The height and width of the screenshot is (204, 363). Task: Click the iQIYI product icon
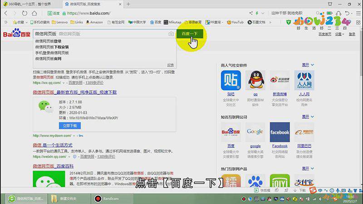point(280,180)
